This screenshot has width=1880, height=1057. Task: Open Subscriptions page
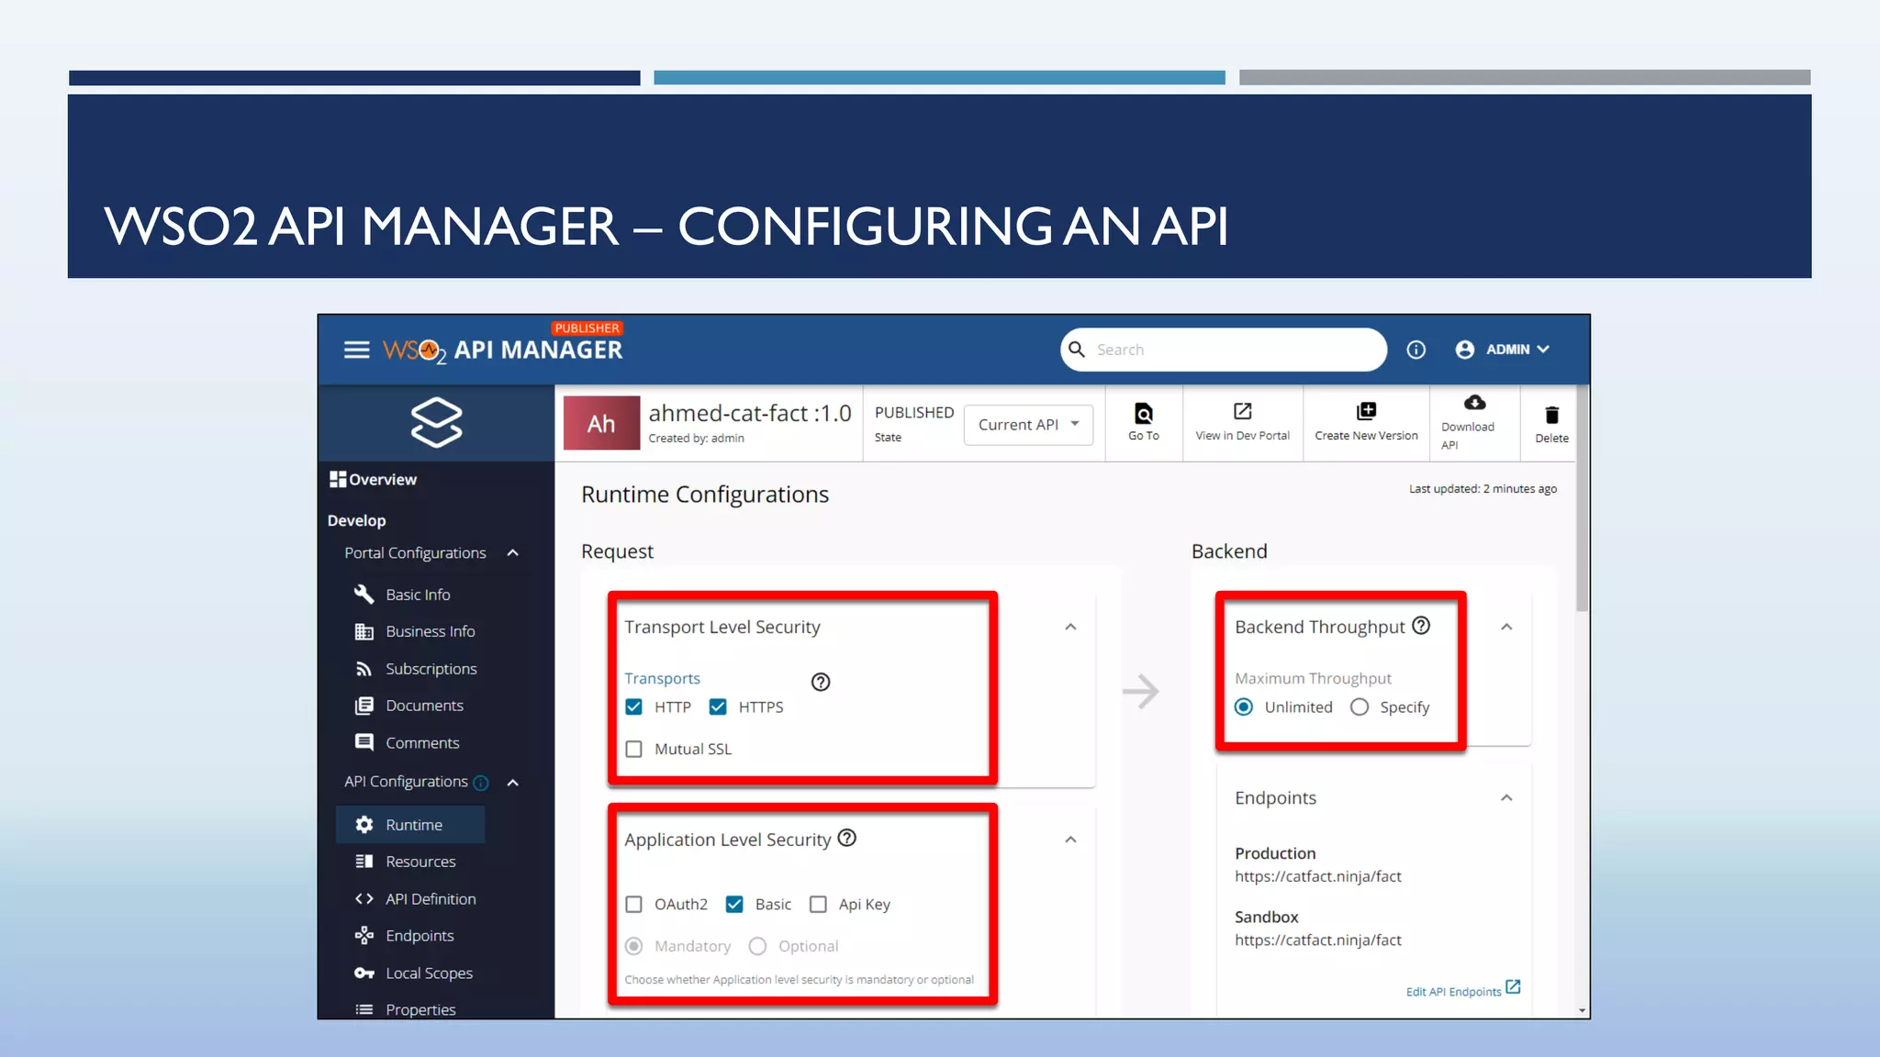[431, 669]
